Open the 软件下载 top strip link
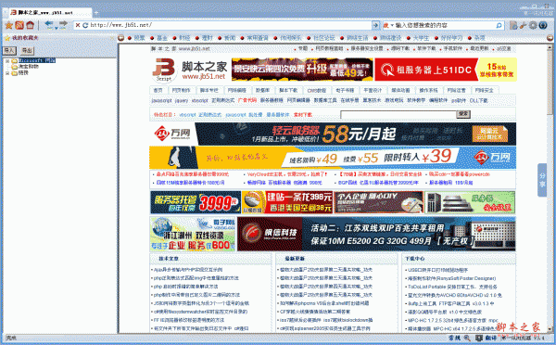This screenshot has width=556, height=345. [426, 48]
